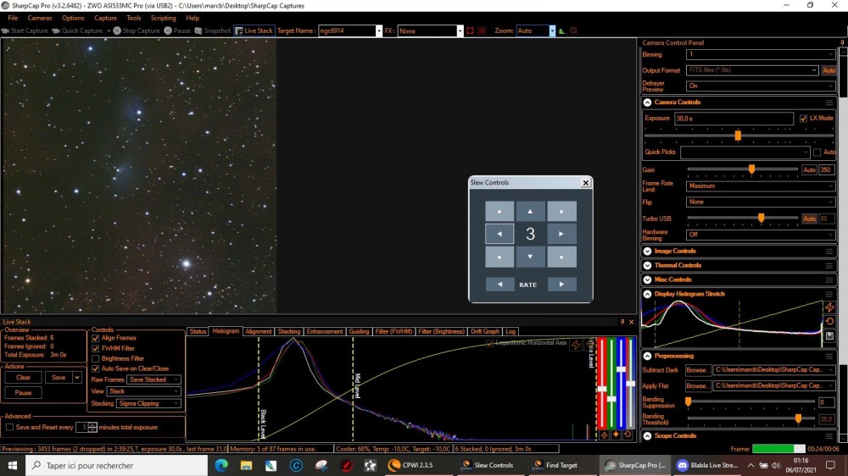848x476 pixels.
Task: Close the Live Stack panel
Action: (x=631, y=322)
